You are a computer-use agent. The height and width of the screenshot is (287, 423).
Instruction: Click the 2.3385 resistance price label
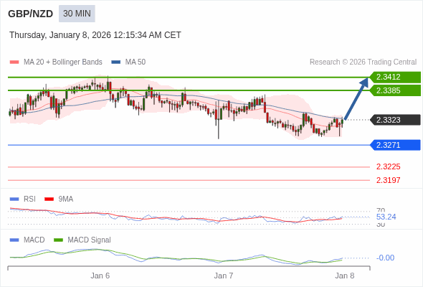pos(395,90)
